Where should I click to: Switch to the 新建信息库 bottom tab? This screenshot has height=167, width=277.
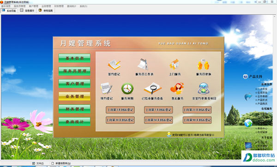click(x=61, y=163)
